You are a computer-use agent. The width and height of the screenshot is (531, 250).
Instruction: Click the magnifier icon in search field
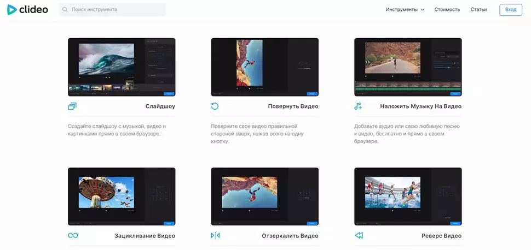66,10
